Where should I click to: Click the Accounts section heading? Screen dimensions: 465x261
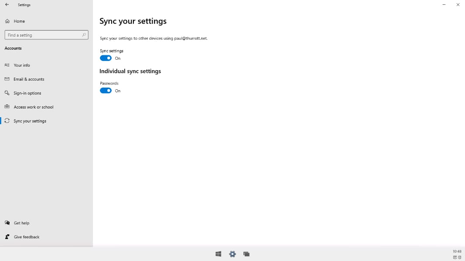click(x=13, y=48)
